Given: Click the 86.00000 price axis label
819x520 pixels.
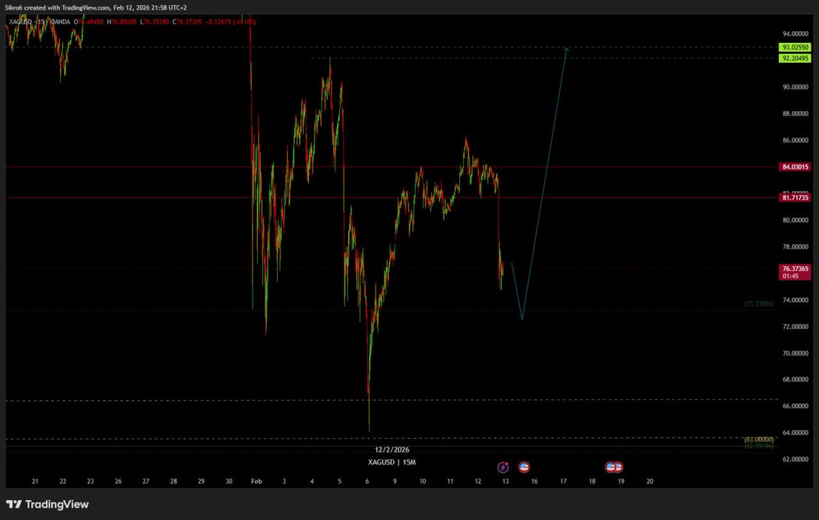Looking at the screenshot, I should click(x=796, y=140).
